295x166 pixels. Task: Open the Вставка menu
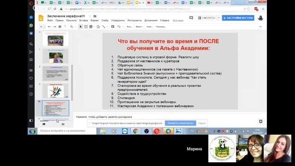pyautogui.click(x=83, y=20)
